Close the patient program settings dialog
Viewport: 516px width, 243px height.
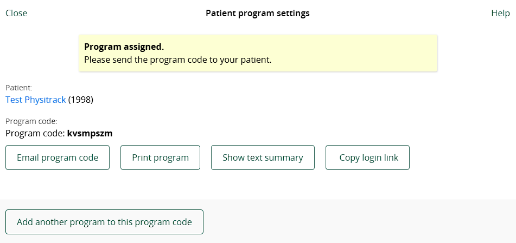(16, 13)
